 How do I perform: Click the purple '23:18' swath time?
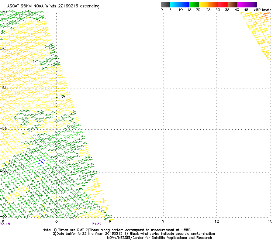(x=5, y=224)
